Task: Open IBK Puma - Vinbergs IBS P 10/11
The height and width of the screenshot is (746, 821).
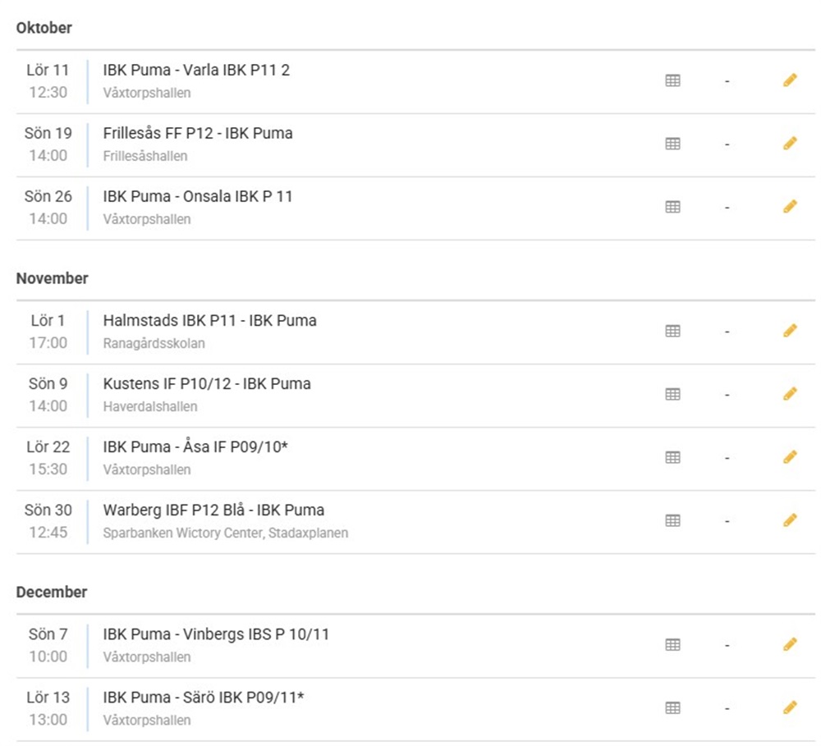Action: pyautogui.click(x=216, y=634)
